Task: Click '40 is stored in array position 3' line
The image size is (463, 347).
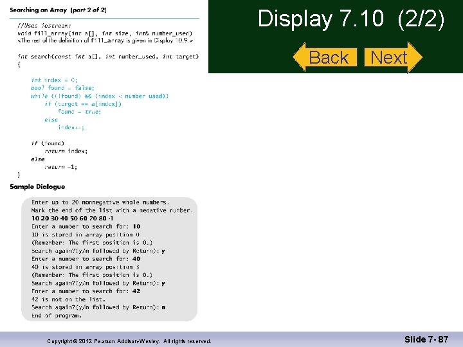Action: coord(86,267)
